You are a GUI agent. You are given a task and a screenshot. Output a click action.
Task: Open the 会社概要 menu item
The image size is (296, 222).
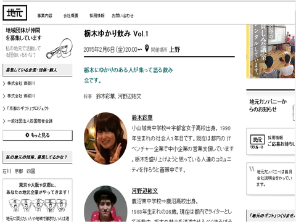tap(71, 15)
